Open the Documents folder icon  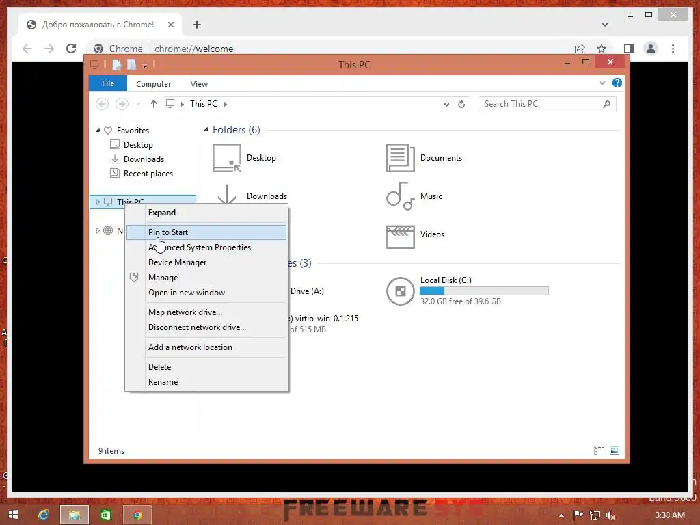pos(400,158)
